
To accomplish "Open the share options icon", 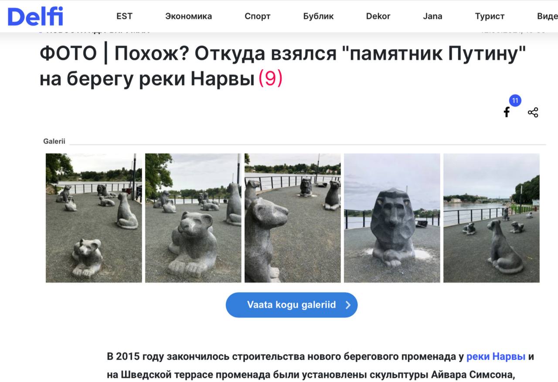I will (x=533, y=112).
